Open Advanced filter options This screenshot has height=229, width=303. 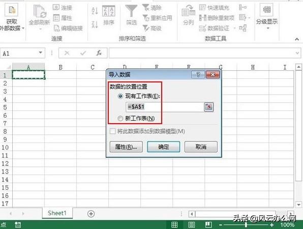tap(152, 28)
